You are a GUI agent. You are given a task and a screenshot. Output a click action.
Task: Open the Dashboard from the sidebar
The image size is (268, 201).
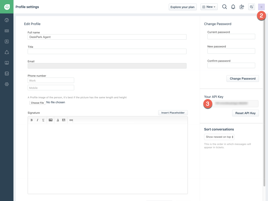pos(7,20)
